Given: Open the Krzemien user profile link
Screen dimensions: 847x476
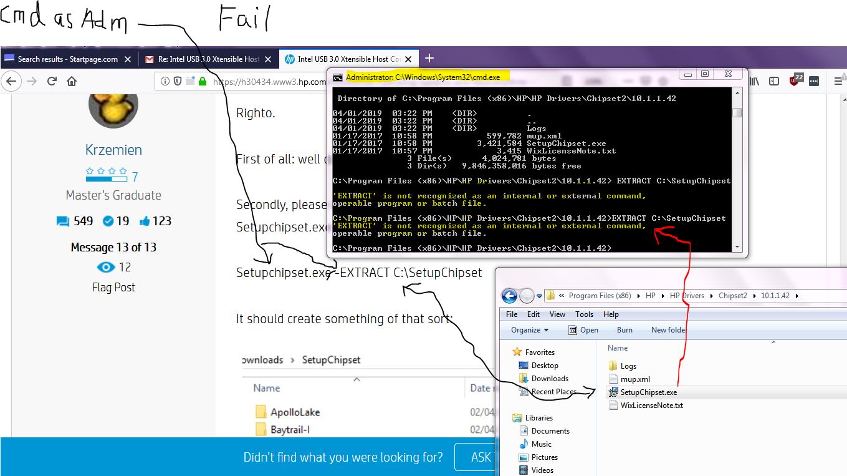Looking at the screenshot, I should 113,150.
